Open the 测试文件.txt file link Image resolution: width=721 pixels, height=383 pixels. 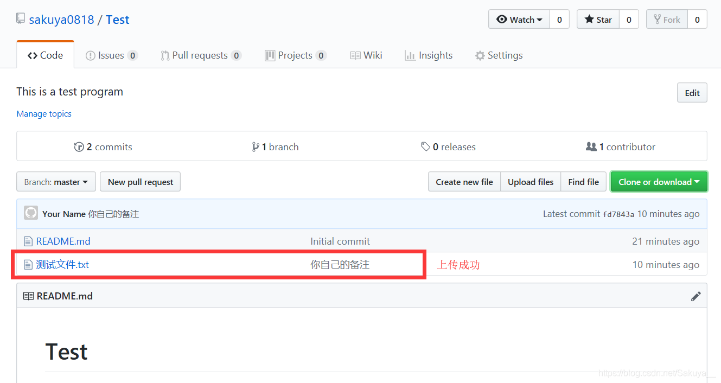pyautogui.click(x=62, y=265)
